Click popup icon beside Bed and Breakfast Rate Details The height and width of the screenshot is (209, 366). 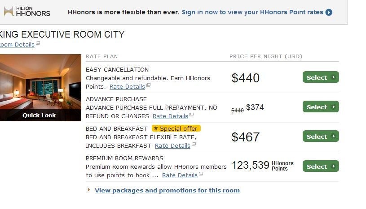coord(194,144)
